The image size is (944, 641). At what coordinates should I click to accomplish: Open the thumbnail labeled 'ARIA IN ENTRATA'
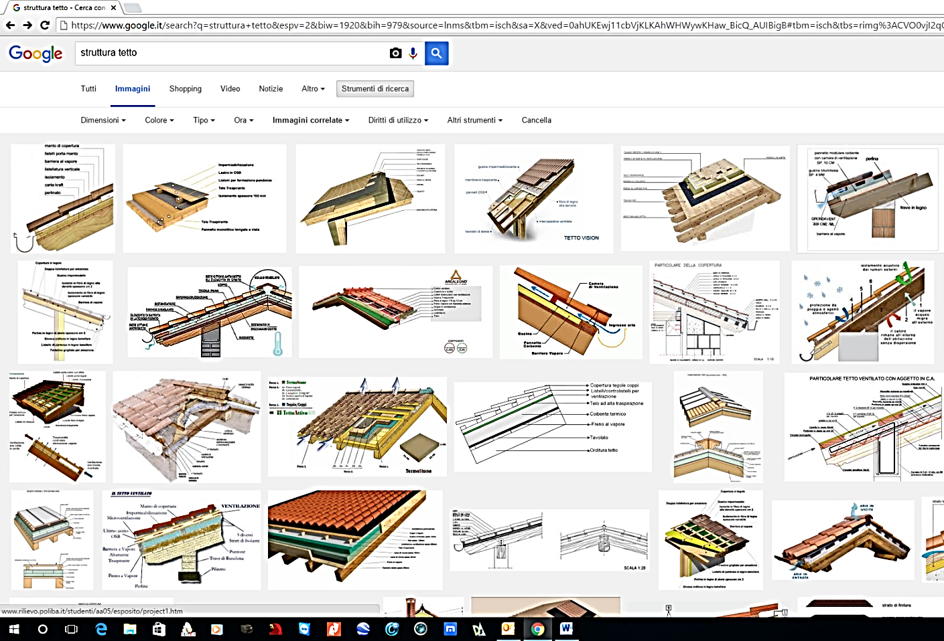[x=843, y=540]
